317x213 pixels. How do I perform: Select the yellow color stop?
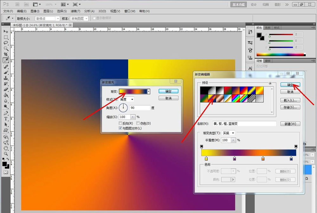click(206, 158)
